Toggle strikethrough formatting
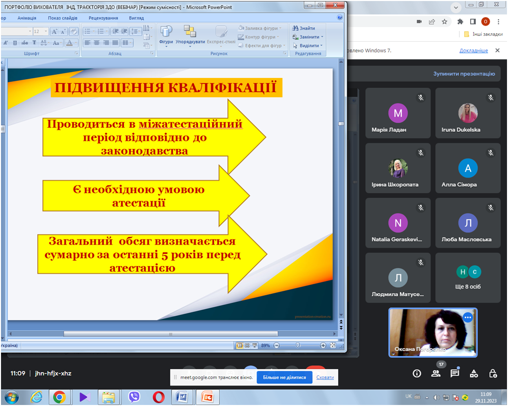 pyautogui.click(x=24, y=43)
